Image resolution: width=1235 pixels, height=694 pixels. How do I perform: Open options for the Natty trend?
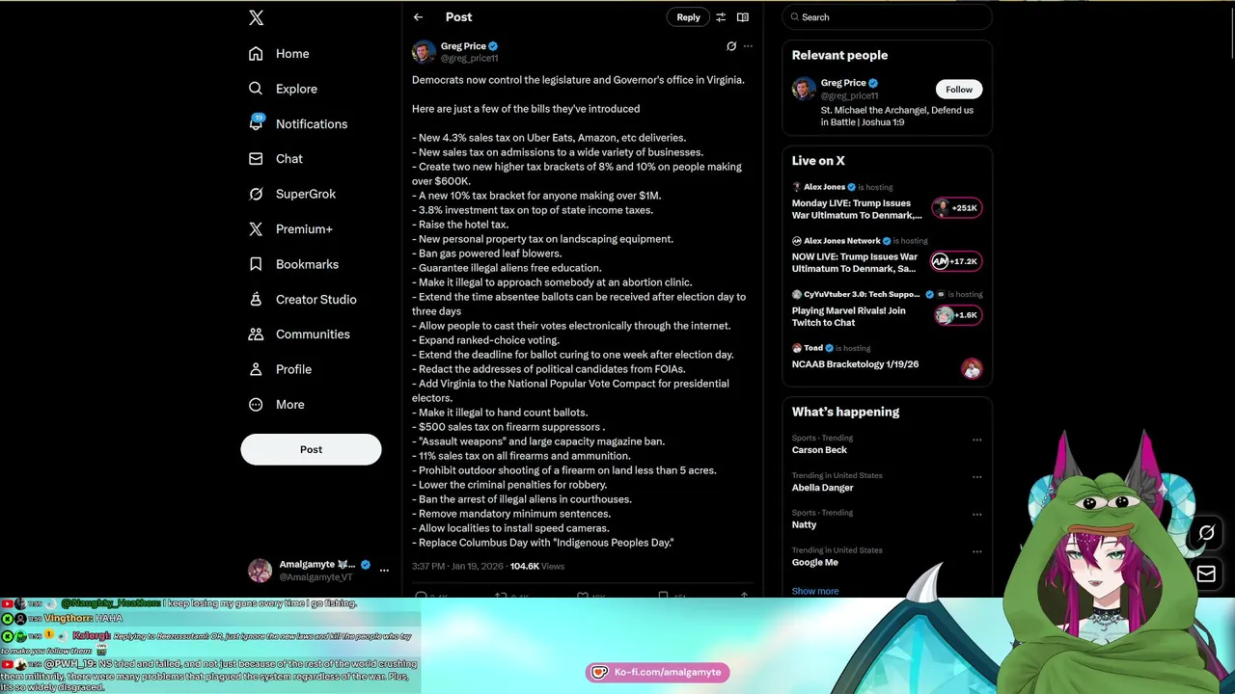tap(976, 514)
